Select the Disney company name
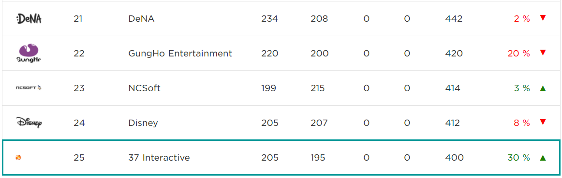The image size is (562, 178). pyautogui.click(x=143, y=123)
